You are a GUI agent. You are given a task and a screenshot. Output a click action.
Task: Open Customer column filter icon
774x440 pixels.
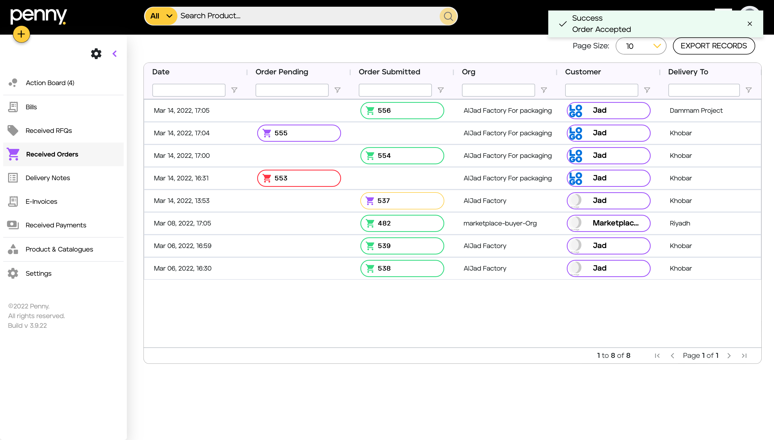647,90
